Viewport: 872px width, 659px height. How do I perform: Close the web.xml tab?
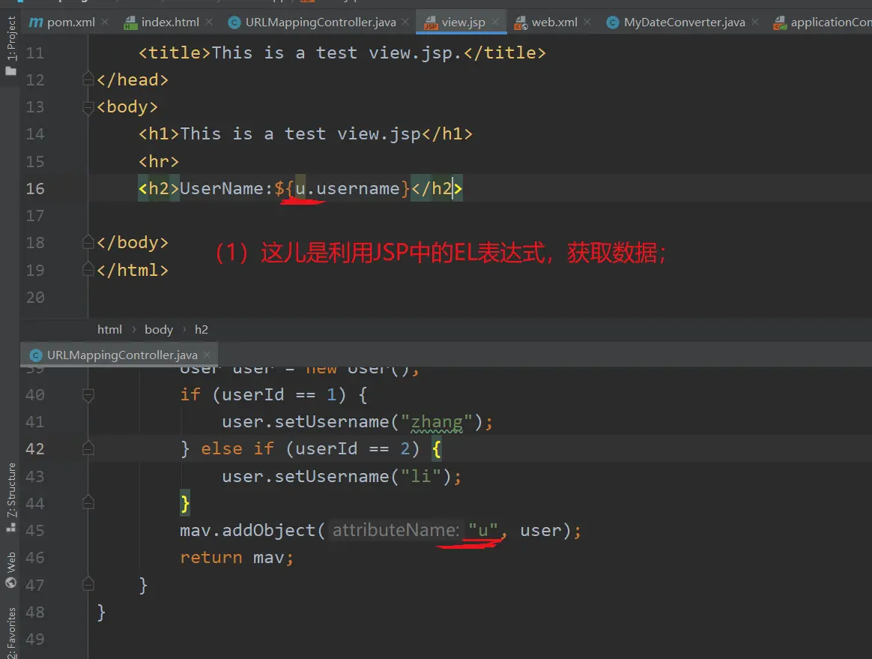[x=587, y=22]
